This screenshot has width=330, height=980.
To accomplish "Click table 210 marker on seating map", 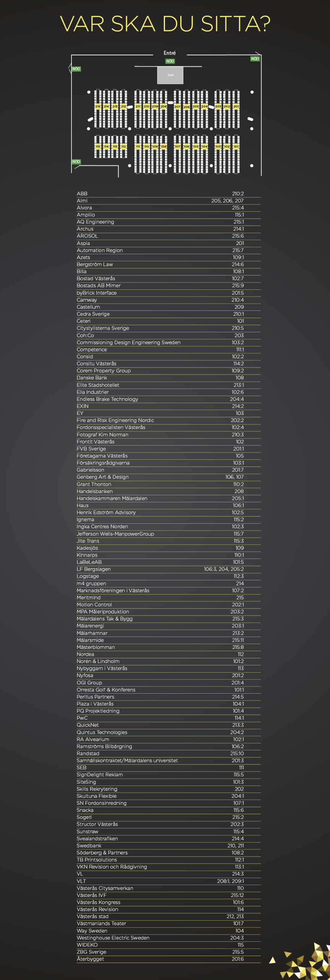I will pos(146,106).
